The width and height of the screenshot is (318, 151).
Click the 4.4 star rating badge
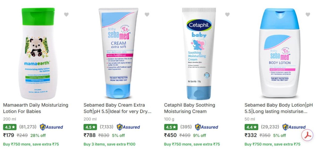point(251,127)
